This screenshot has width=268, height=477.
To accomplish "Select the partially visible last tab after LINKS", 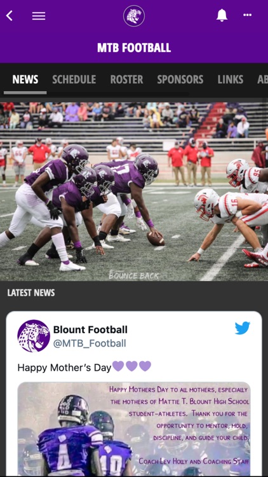I will [x=262, y=79].
